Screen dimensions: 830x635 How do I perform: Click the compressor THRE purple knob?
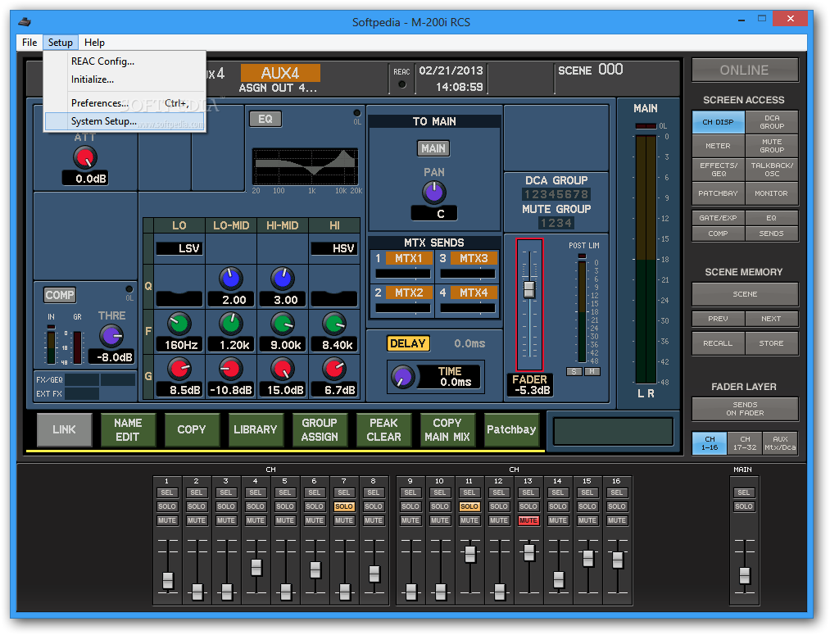[111, 335]
